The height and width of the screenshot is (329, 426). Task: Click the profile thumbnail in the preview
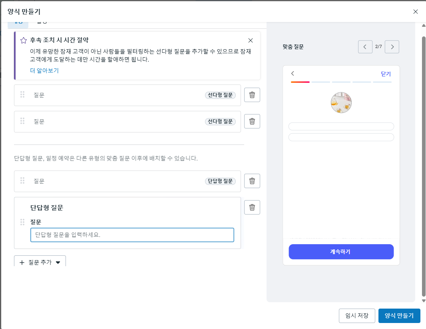pyautogui.click(x=341, y=103)
